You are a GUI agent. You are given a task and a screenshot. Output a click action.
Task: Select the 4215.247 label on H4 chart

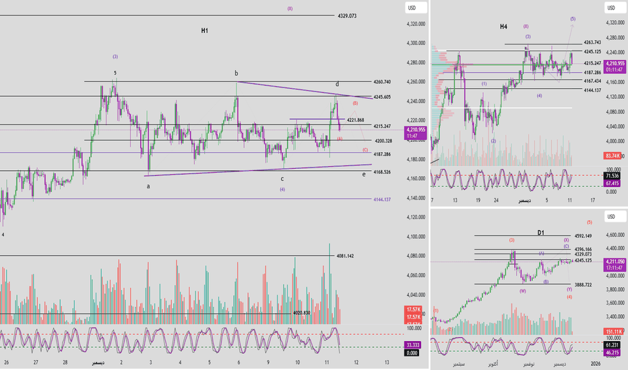pos(592,63)
